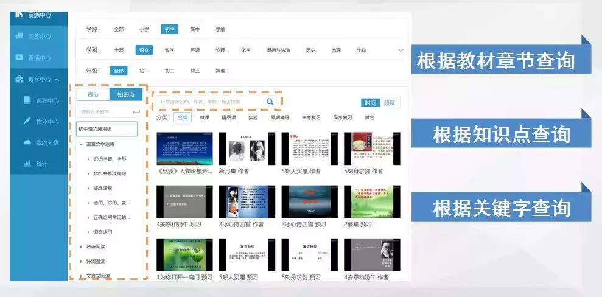Sort resources by 时间

371,102
